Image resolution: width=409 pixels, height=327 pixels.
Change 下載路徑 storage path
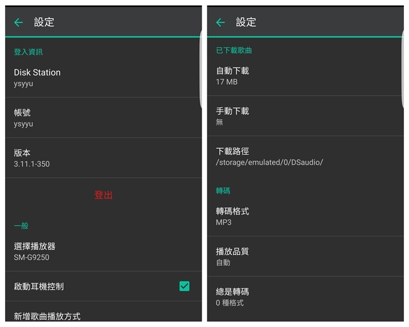click(x=305, y=157)
